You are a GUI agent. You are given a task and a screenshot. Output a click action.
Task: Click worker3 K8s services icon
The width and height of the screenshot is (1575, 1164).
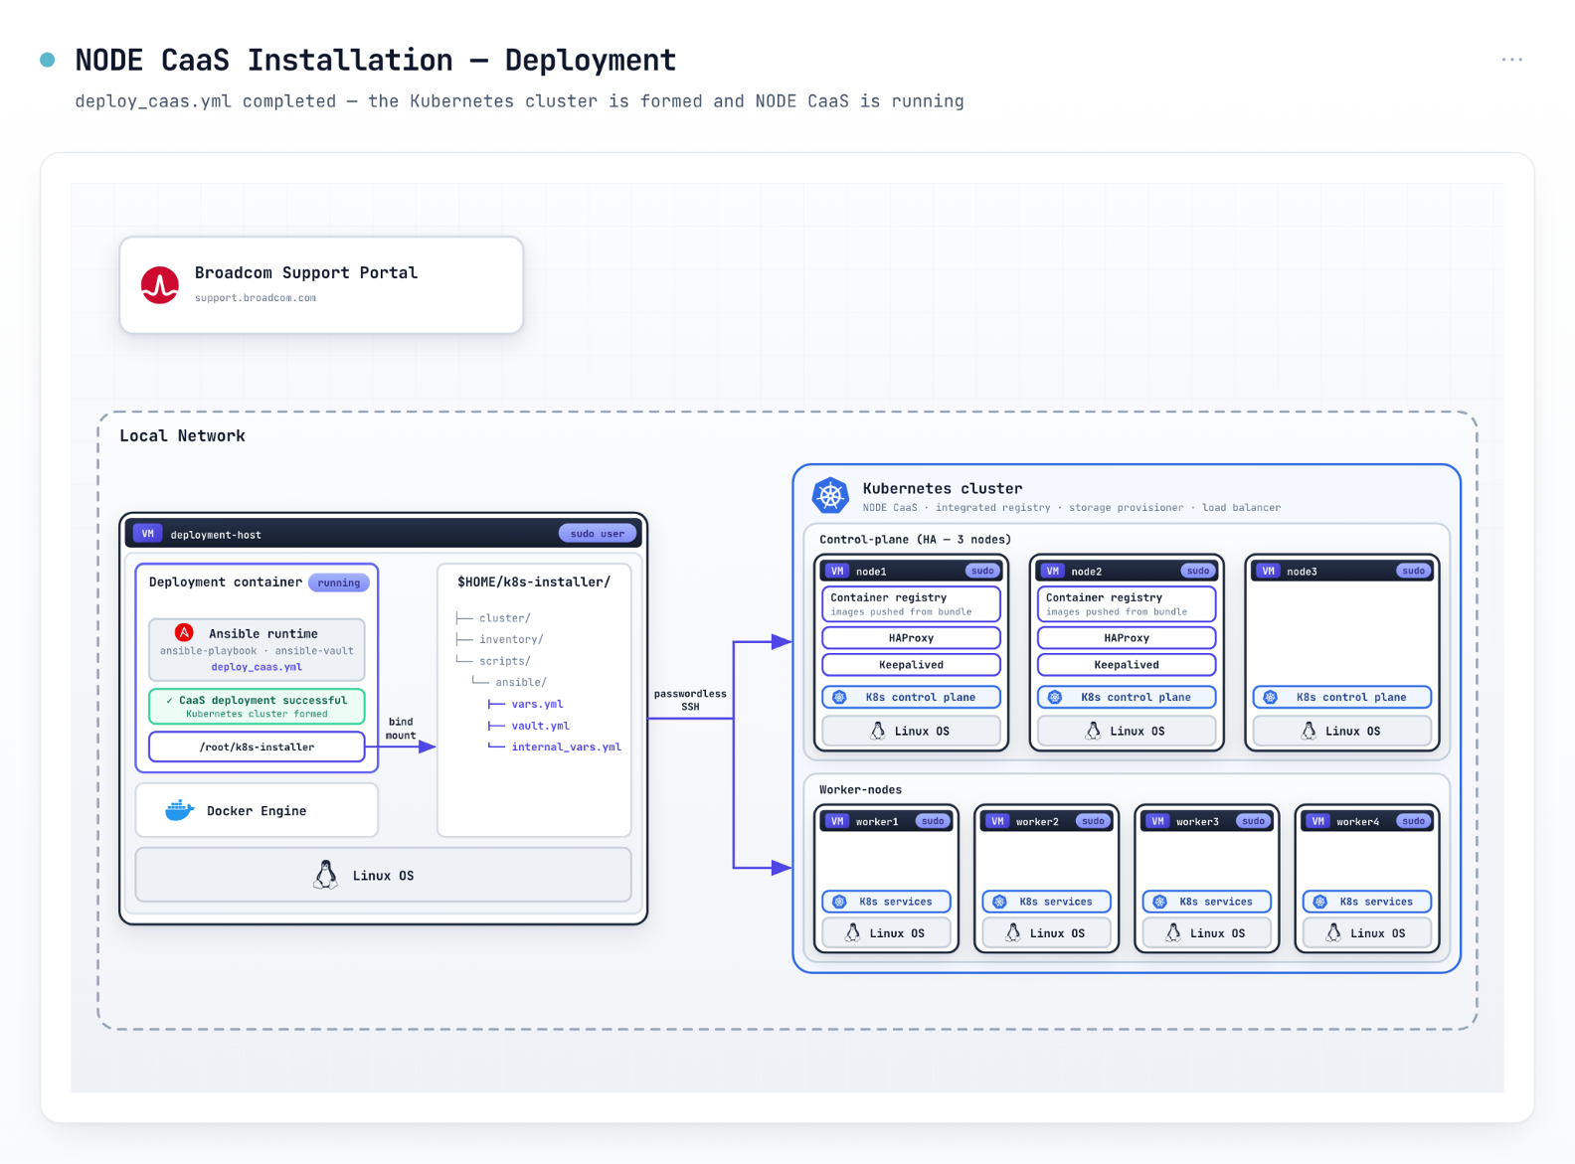(1160, 902)
